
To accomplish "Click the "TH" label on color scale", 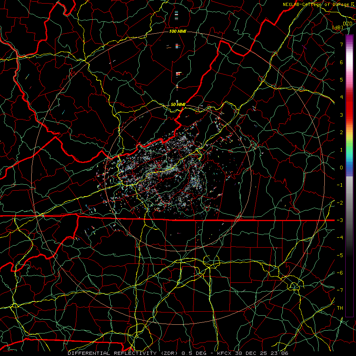I will point(340,308).
